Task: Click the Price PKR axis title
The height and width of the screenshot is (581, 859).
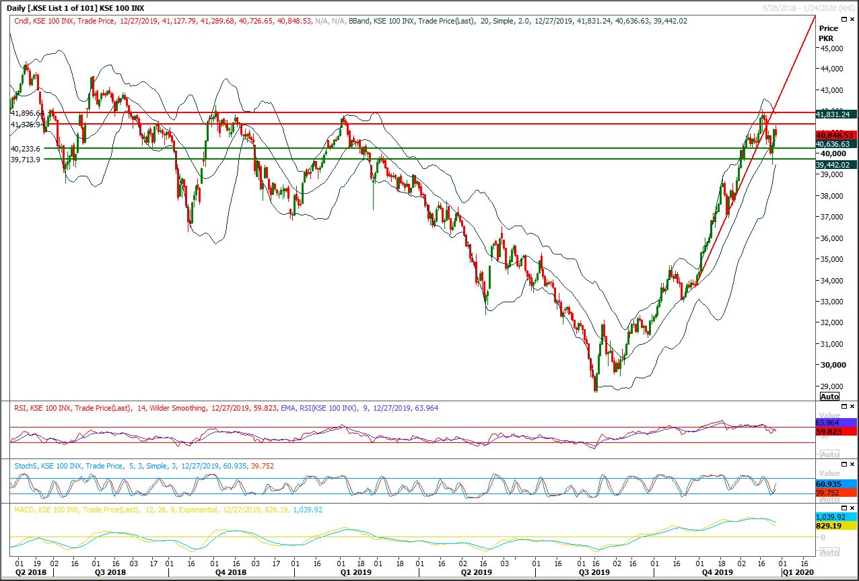Action: (829, 34)
